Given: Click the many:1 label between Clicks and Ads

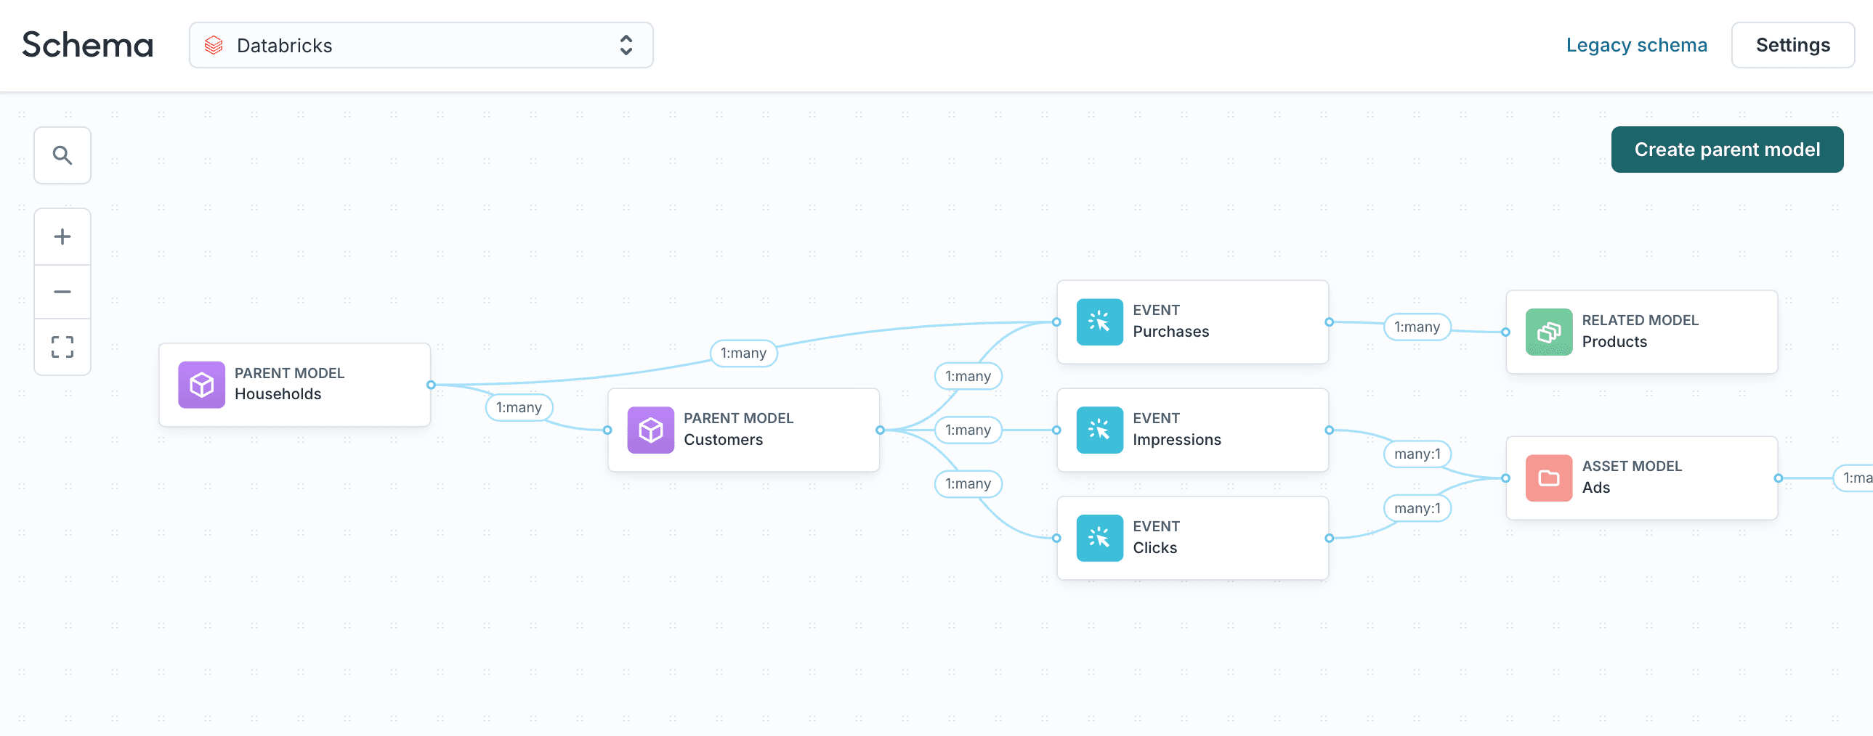Looking at the screenshot, I should click(x=1417, y=508).
